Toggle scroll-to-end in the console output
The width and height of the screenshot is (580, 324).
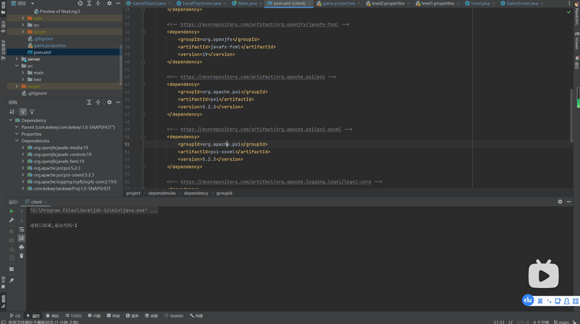tap(21, 238)
